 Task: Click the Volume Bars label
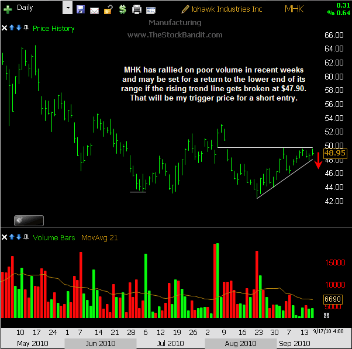tap(54, 238)
